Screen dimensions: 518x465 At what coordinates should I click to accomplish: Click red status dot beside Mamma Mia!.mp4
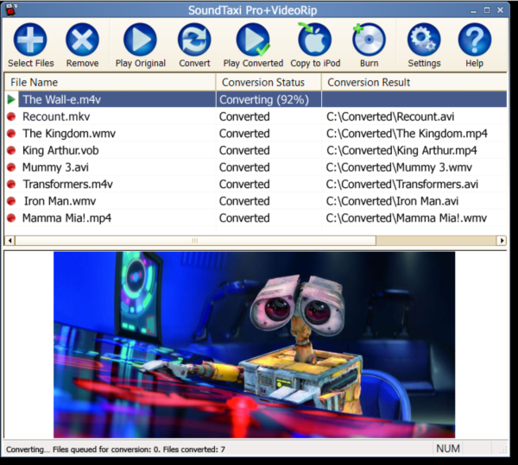coord(11,217)
